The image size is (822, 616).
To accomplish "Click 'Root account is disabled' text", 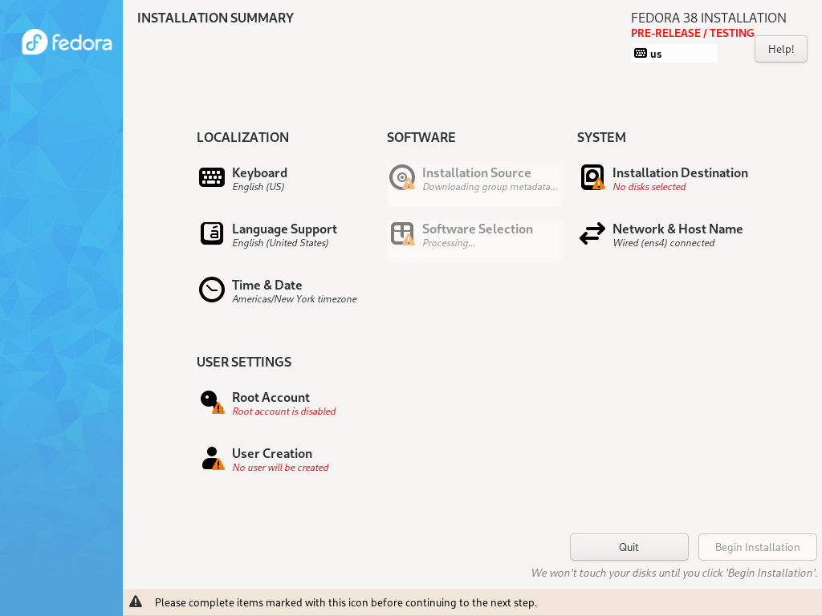I will (x=284, y=411).
